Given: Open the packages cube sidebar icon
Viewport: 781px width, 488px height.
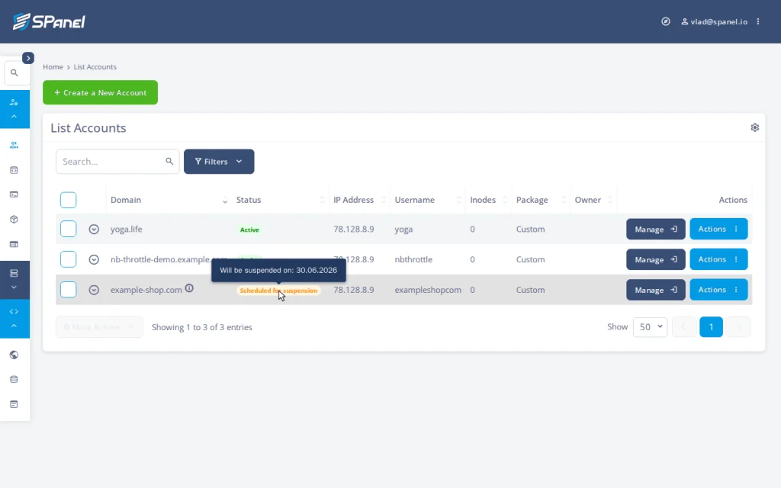Looking at the screenshot, I should click(14, 220).
